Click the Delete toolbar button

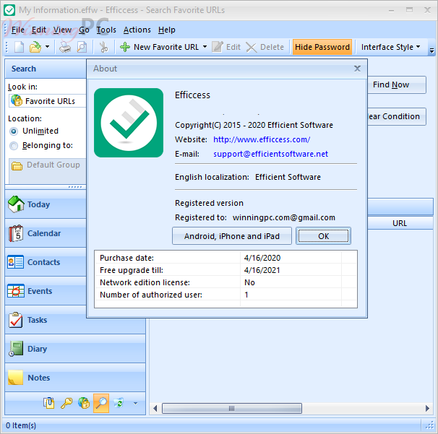[265, 47]
